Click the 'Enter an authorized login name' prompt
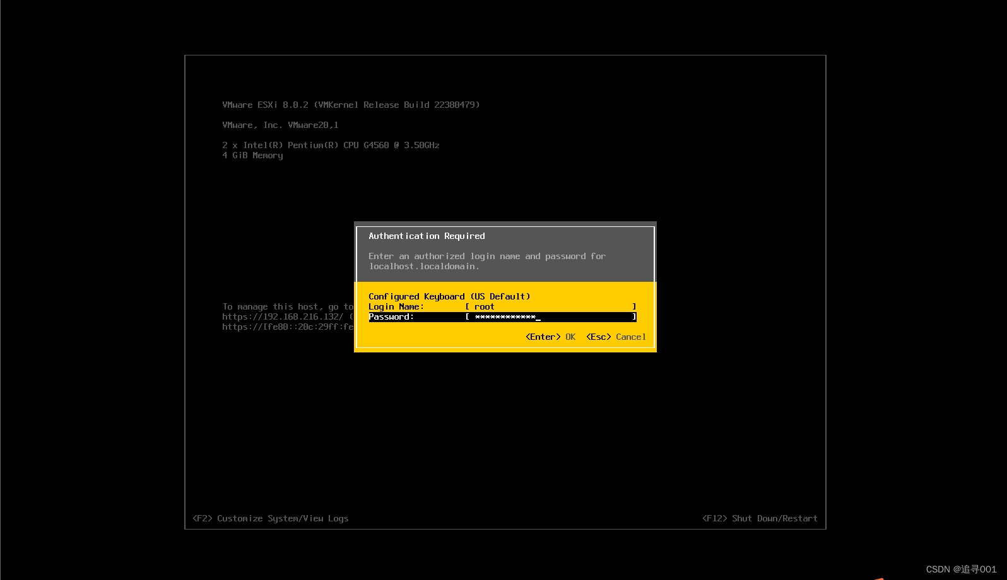The width and height of the screenshot is (1007, 580). [x=487, y=257]
